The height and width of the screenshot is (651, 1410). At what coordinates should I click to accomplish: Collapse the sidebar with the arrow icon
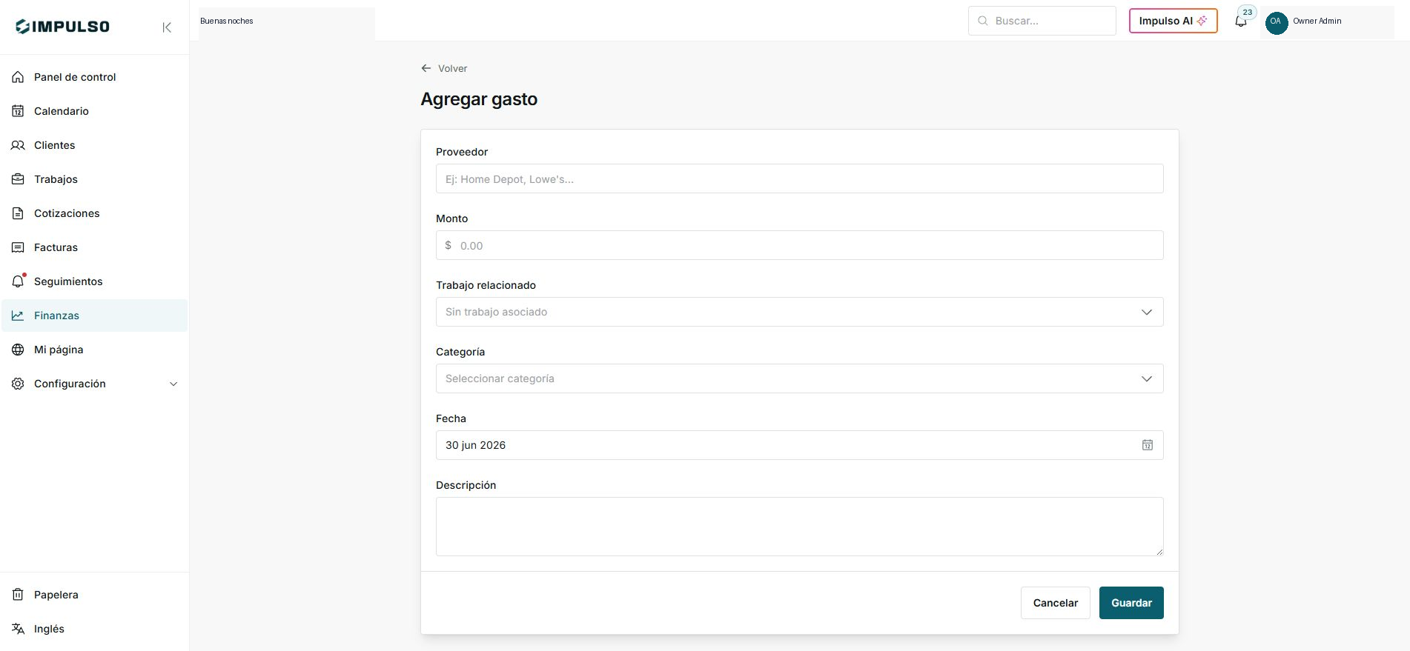(167, 27)
